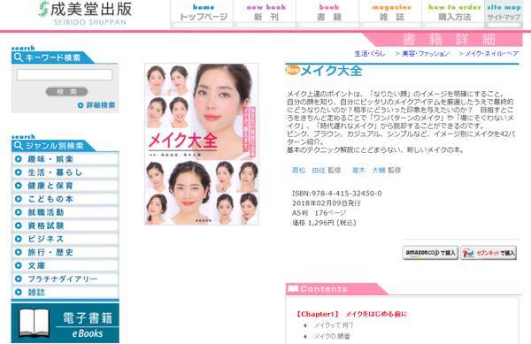Open the magazine 雑誌 tab
The height and width of the screenshot is (344, 531).
point(391,13)
